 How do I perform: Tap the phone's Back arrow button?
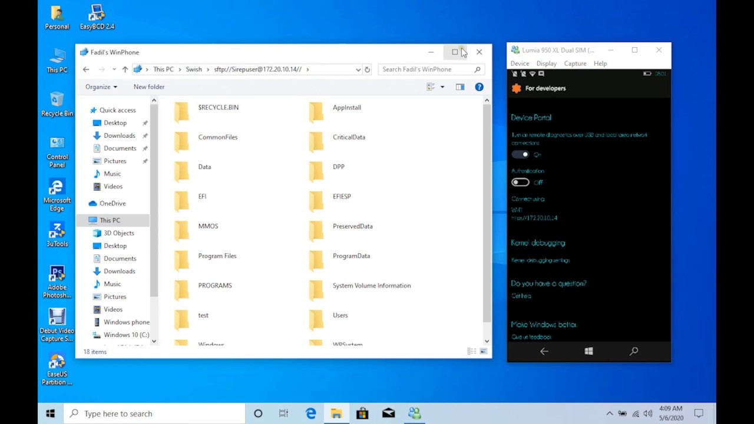(544, 352)
